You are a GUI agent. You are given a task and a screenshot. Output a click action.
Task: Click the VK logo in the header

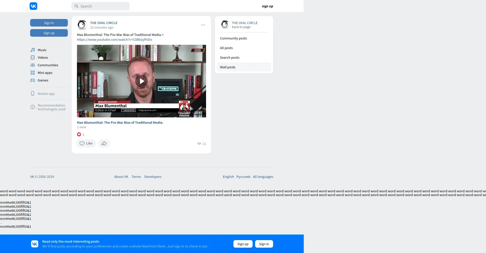pos(33,6)
